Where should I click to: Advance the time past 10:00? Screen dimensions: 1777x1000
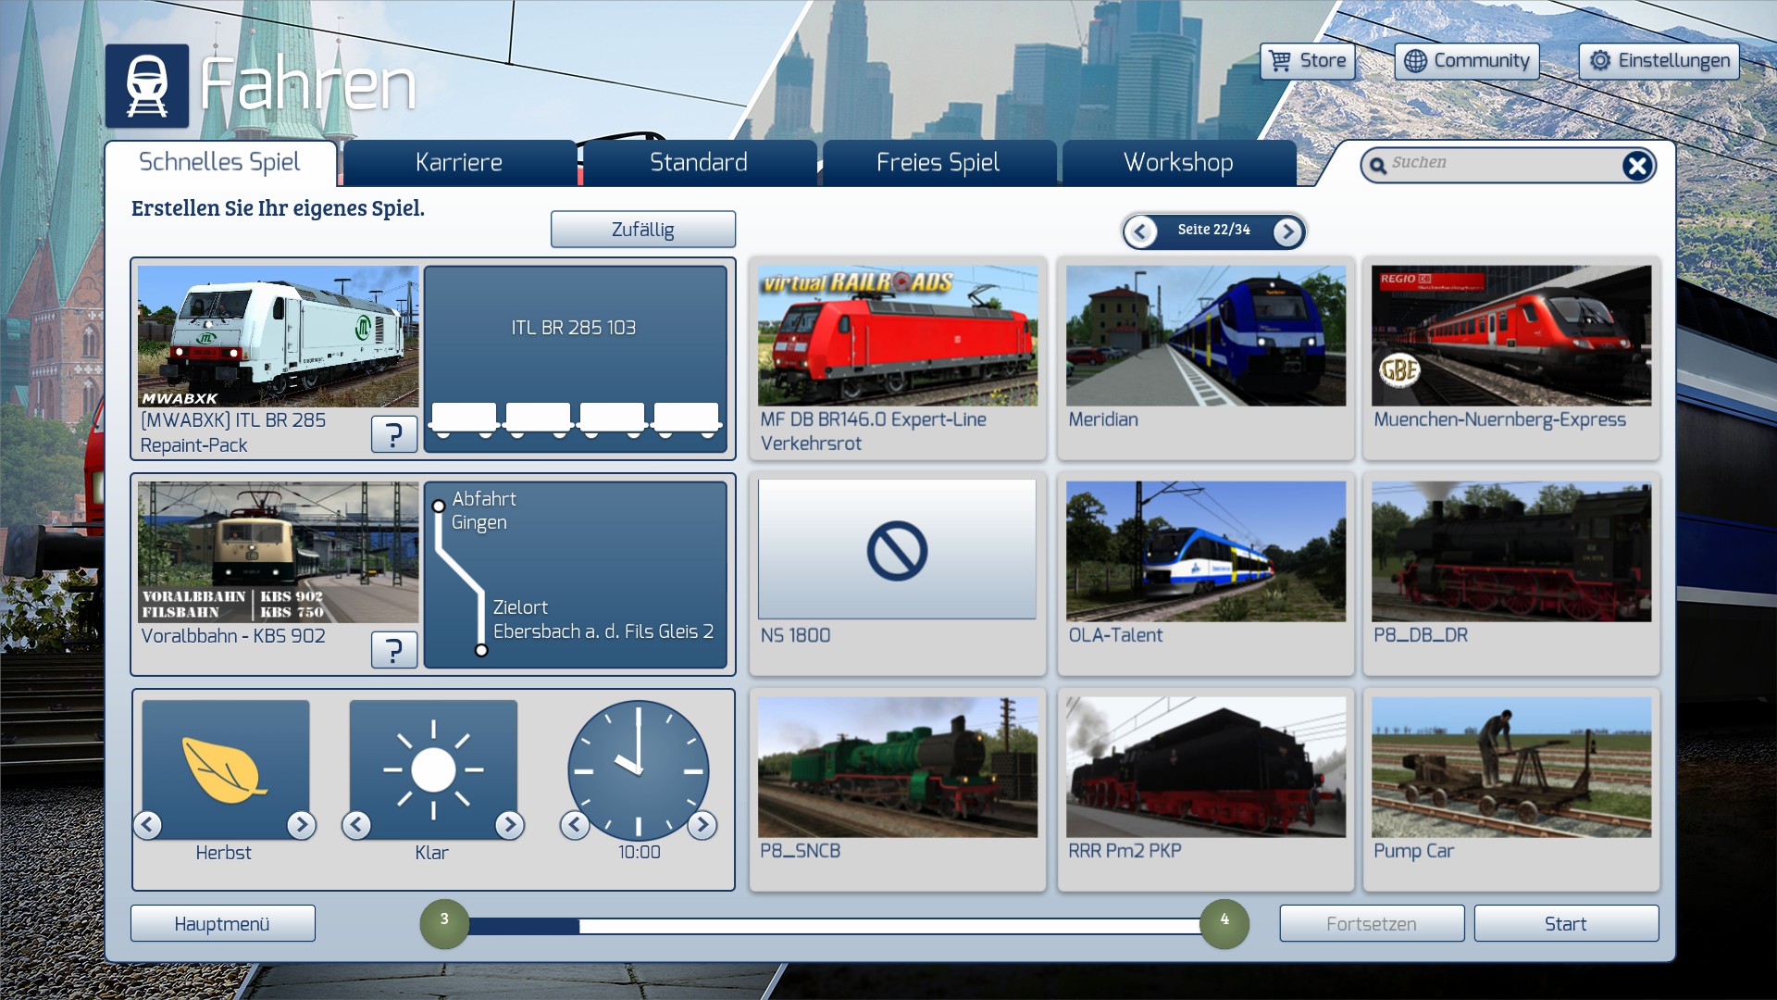point(702,824)
